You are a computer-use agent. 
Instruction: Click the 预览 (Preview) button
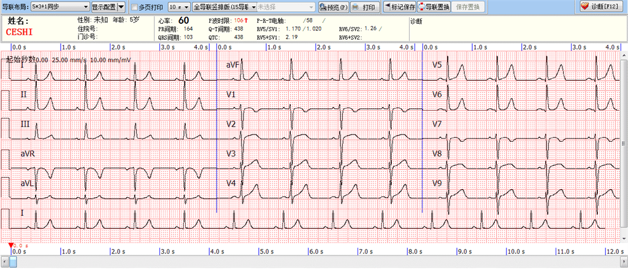pyautogui.click(x=334, y=7)
